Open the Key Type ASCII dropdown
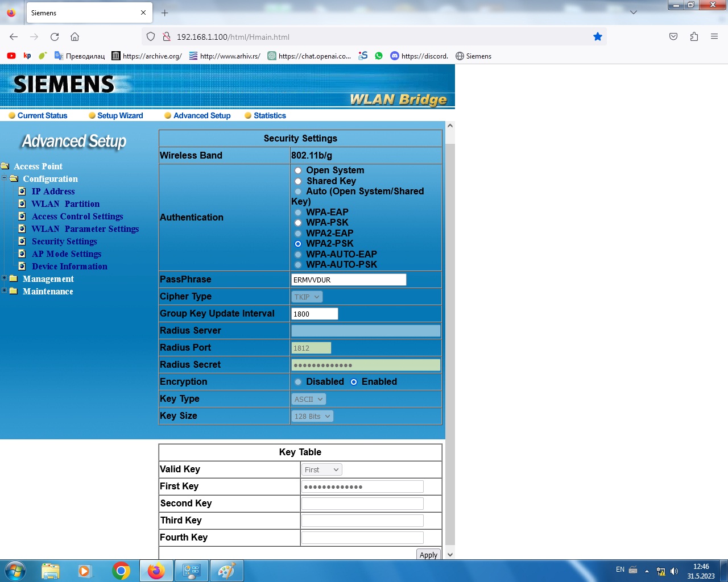 (x=309, y=399)
